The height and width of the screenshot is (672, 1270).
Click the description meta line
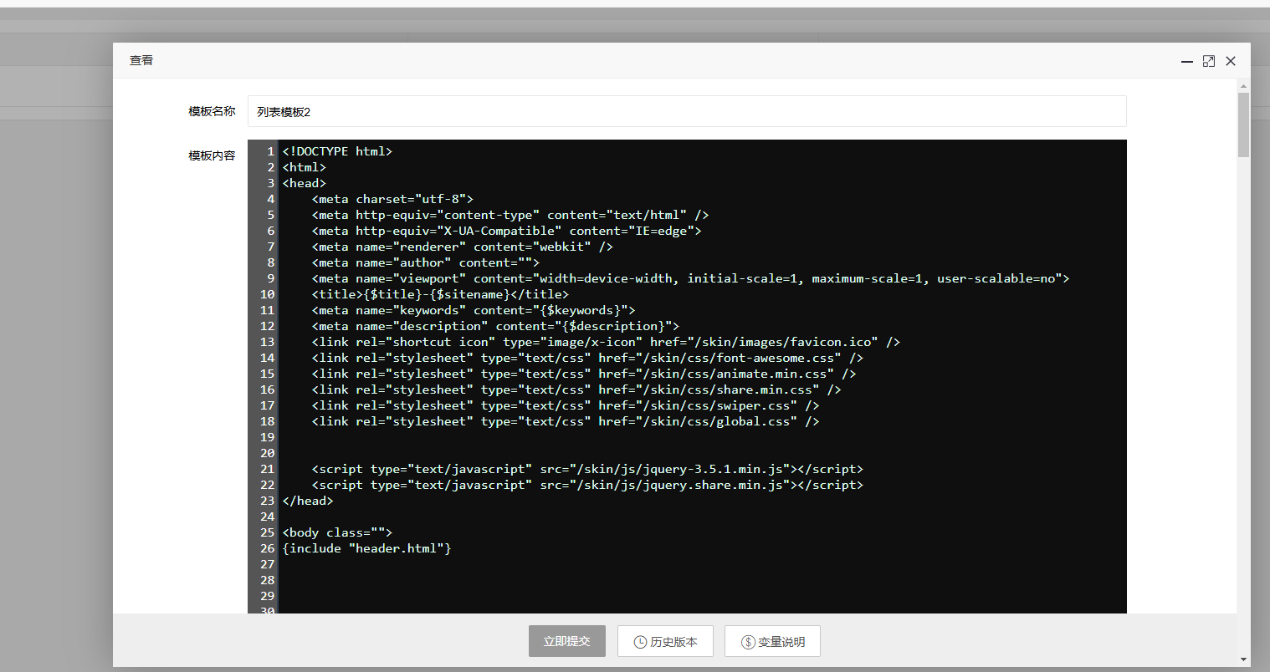point(496,326)
